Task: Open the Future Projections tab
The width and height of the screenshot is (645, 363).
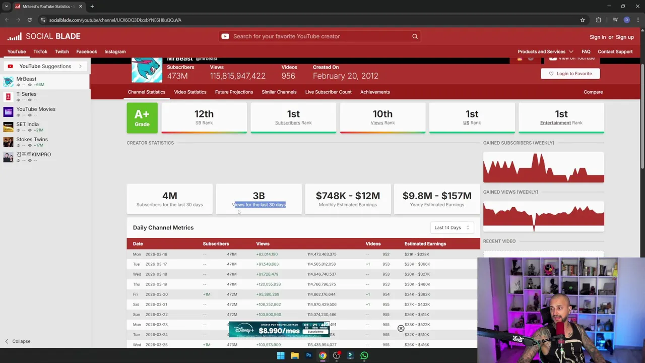Action: 234,92
